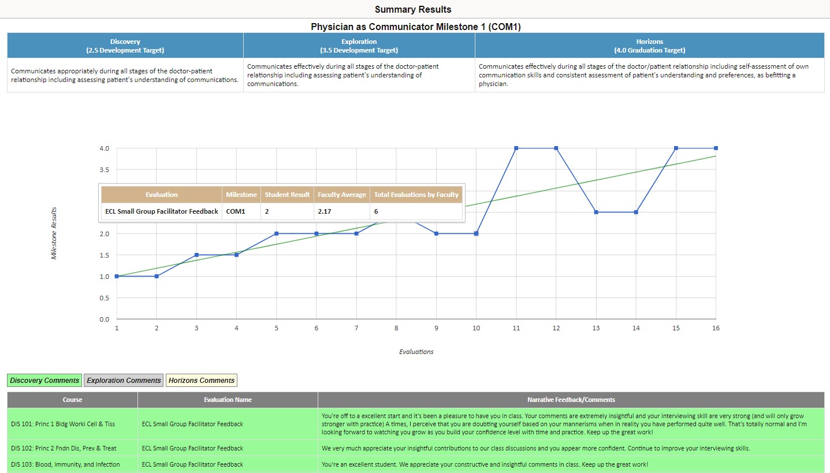Click the chart marker at evaluation 1
Image resolution: width=830 pixels, height=473 pixels.
(117, 276)
